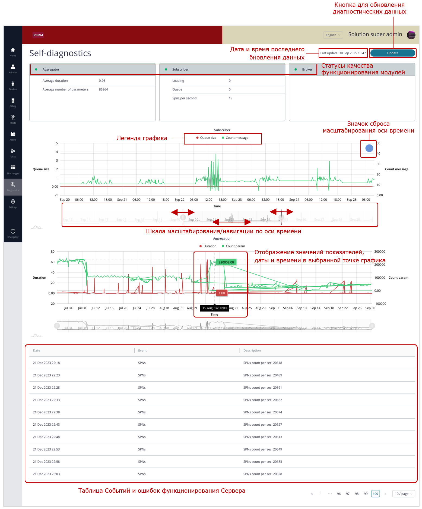The image size is (422, 509).
Task: Go to Dealers in sidebar
Action: tap(13, 86)
